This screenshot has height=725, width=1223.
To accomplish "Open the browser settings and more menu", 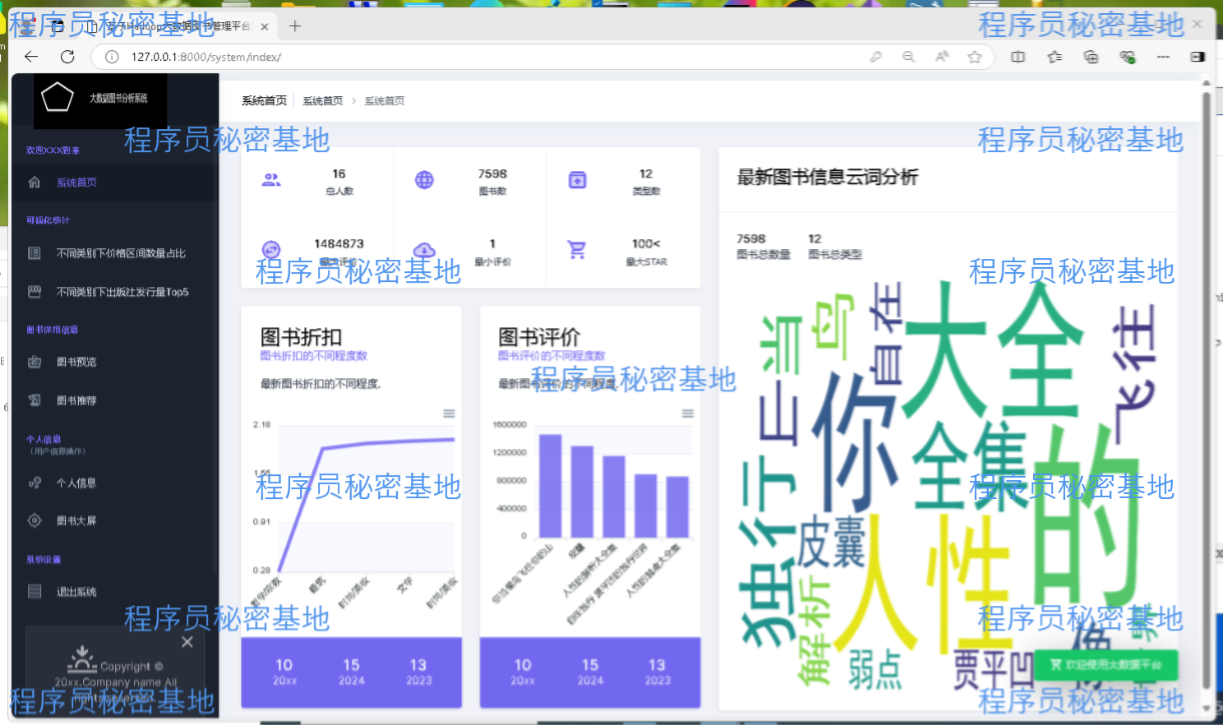I will (x=1163, y=57).
